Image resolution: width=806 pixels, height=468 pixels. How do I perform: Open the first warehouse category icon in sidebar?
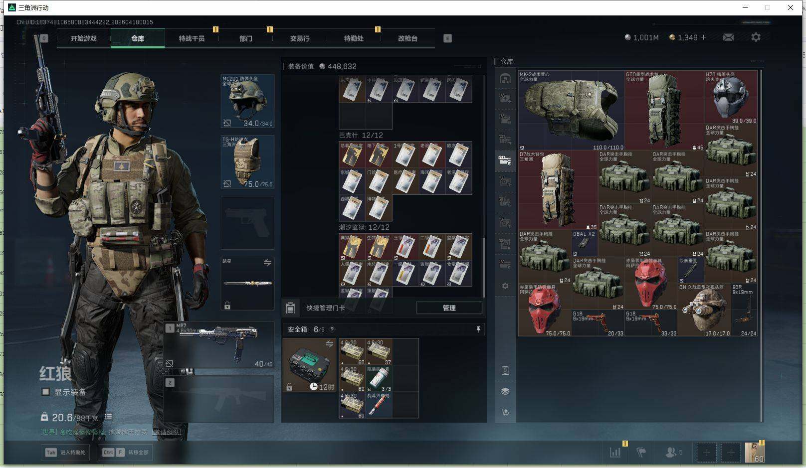coord(505,78)
